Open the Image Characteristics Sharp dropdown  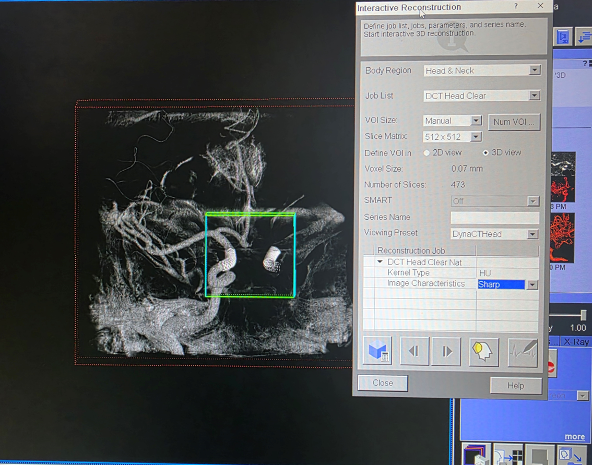pyautogui.click(x=532, y=285)
